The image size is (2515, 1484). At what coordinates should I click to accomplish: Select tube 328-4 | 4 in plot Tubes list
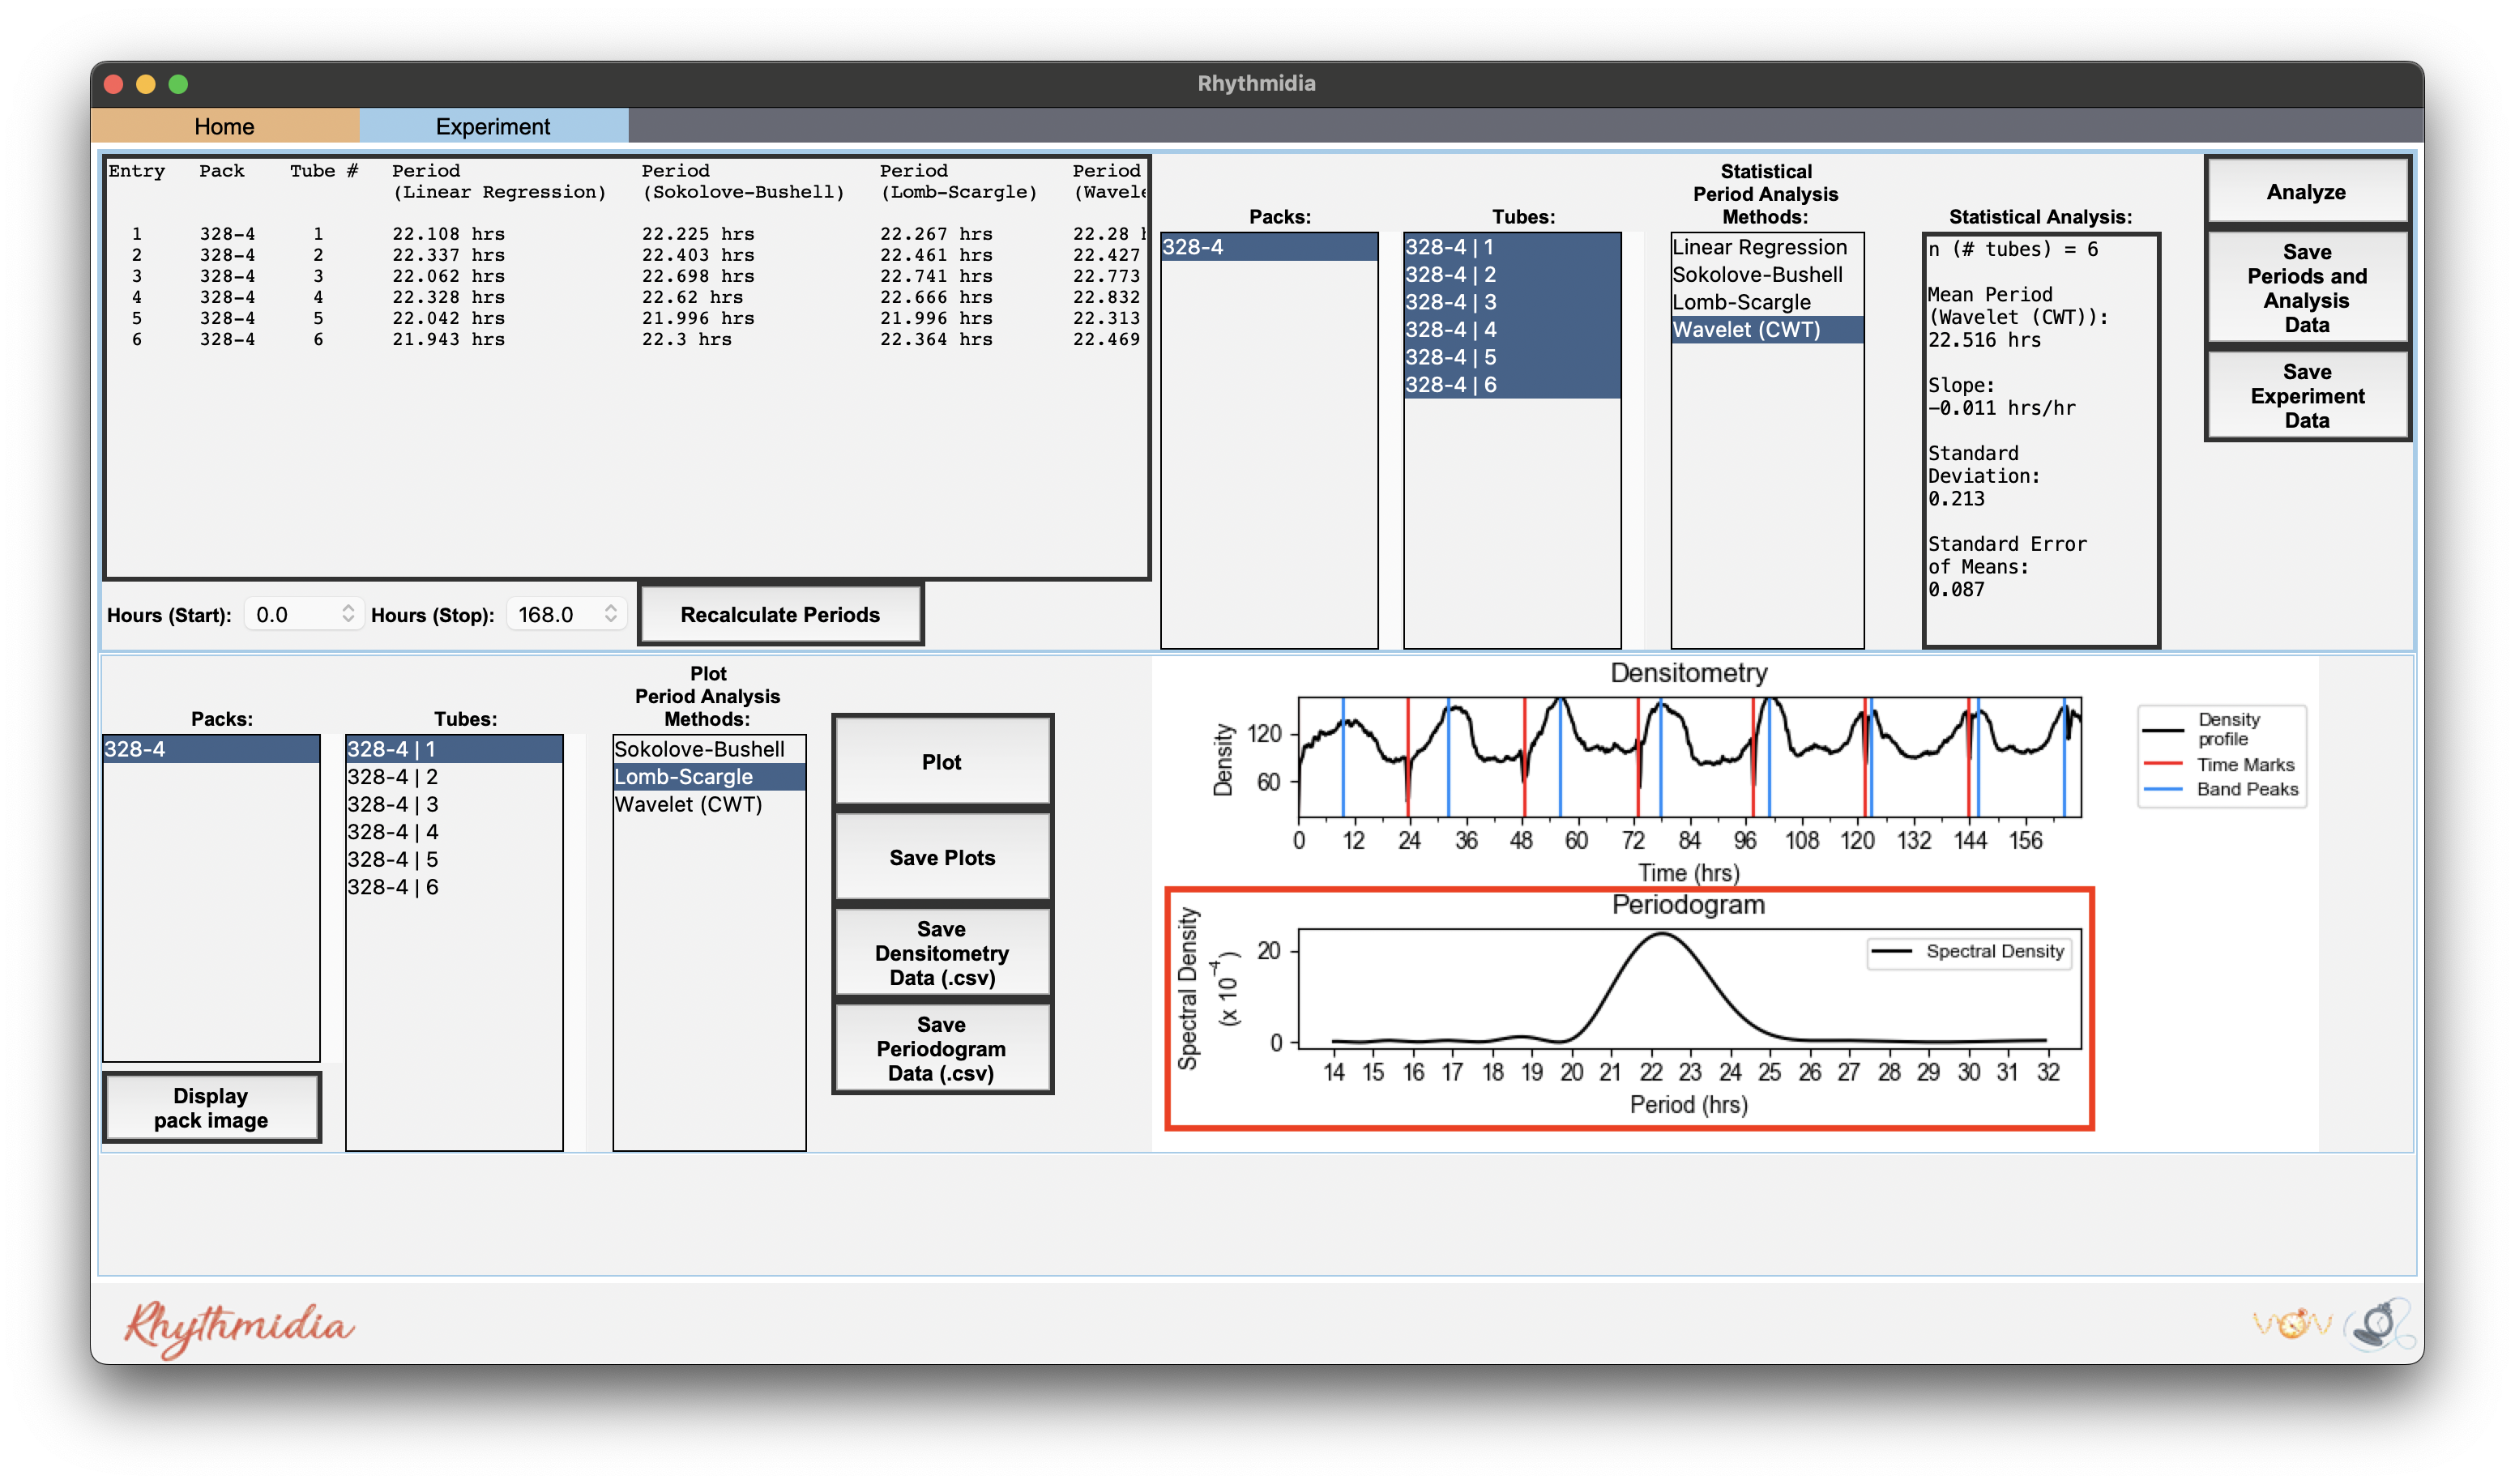coord(454,831)
